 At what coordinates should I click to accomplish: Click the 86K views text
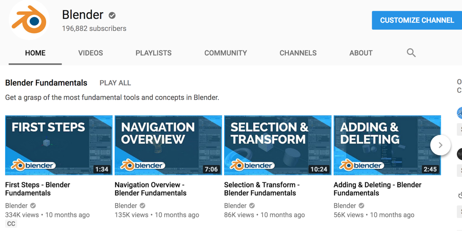click(x=239, y=215)
